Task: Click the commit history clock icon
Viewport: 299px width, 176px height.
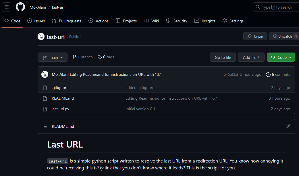Action: click(268, 75)
